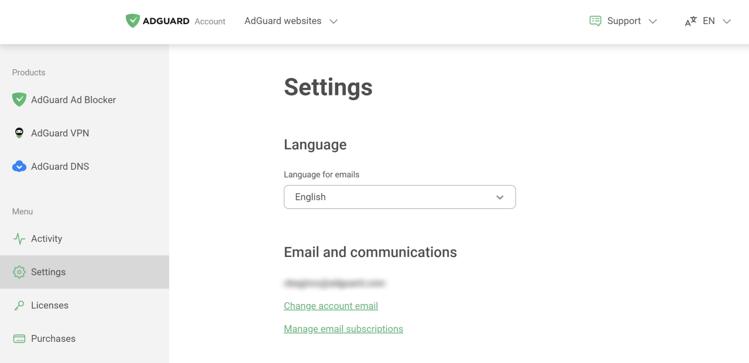
Task: Open the Language for emails dropdown
Action: coord(400,197)
